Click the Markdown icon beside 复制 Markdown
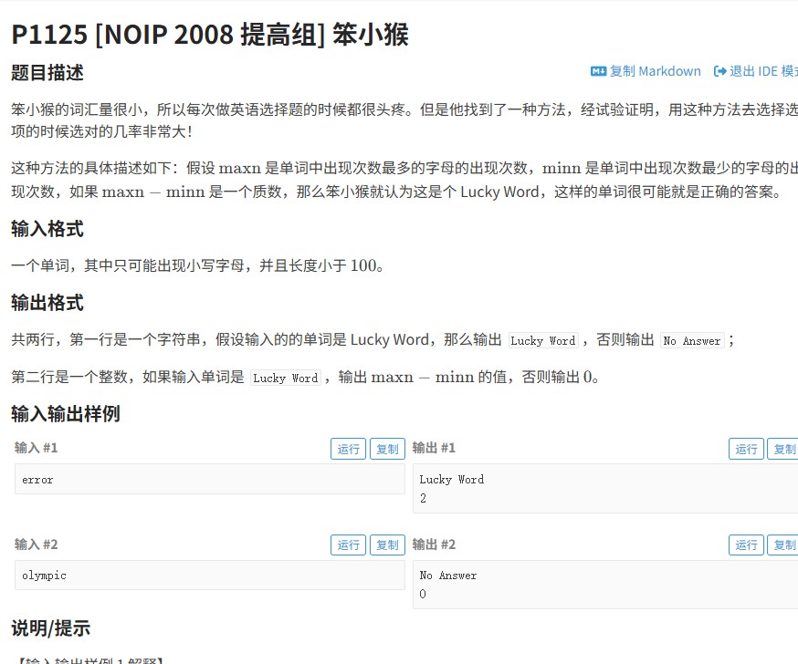 pyautogui.click(x=598, y=71)
